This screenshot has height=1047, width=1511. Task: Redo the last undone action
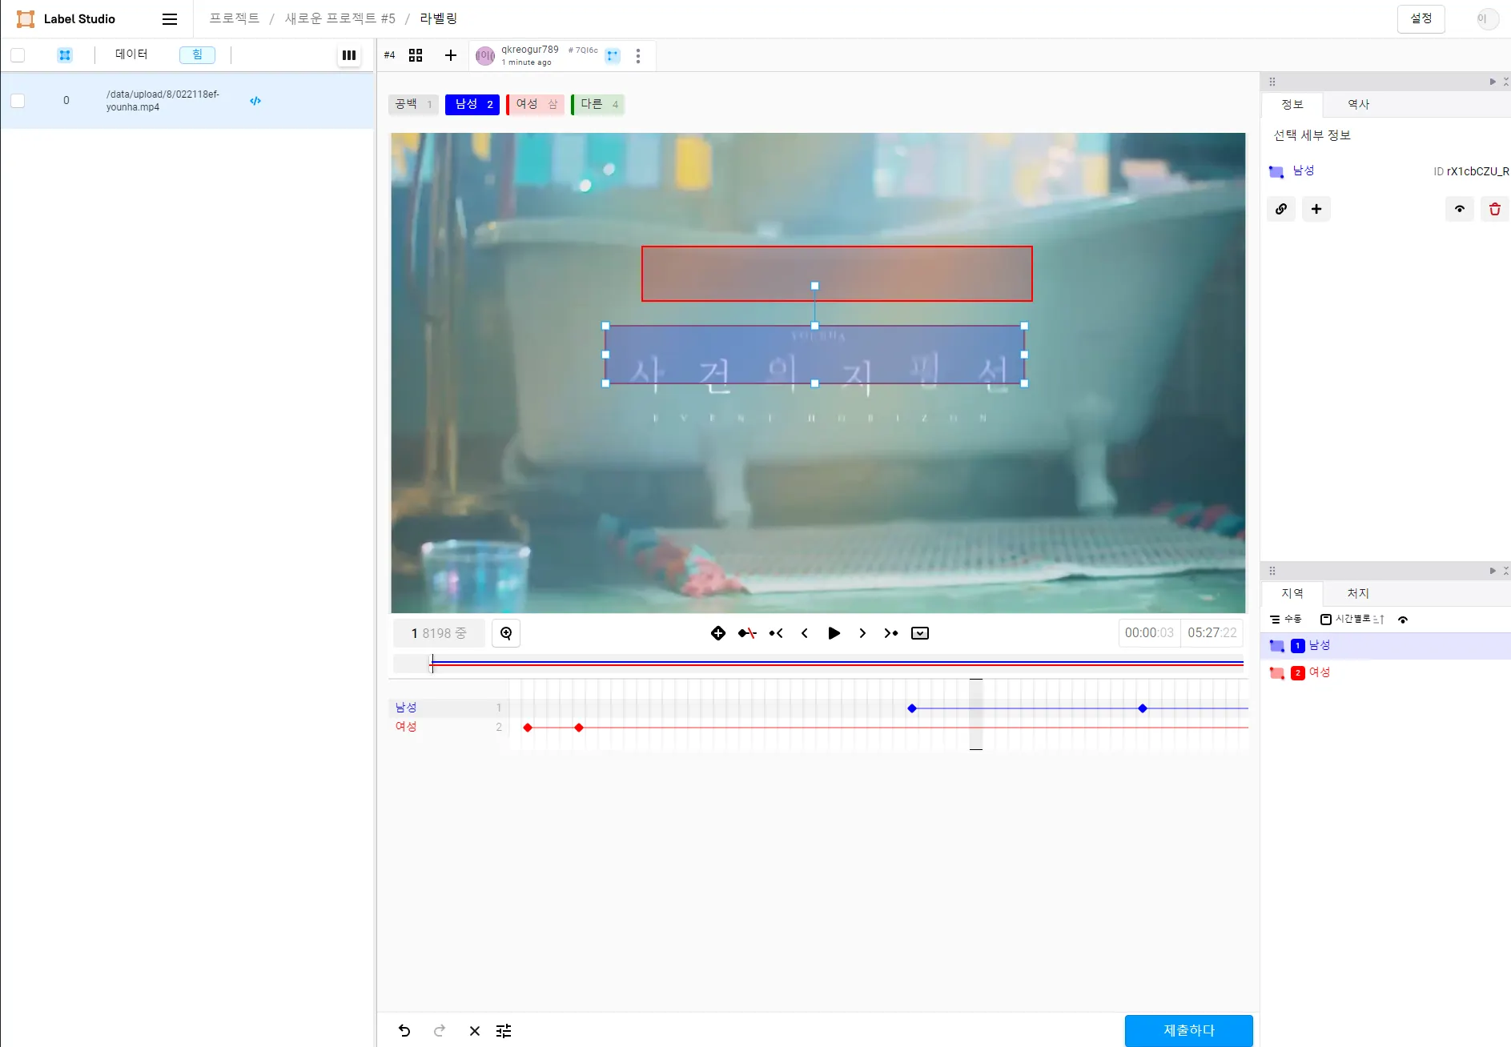click(x=440, y=1031)
